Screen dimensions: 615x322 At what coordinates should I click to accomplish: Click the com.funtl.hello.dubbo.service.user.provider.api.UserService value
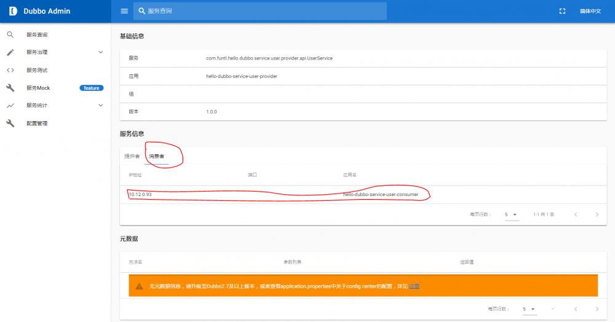point(269,58)
